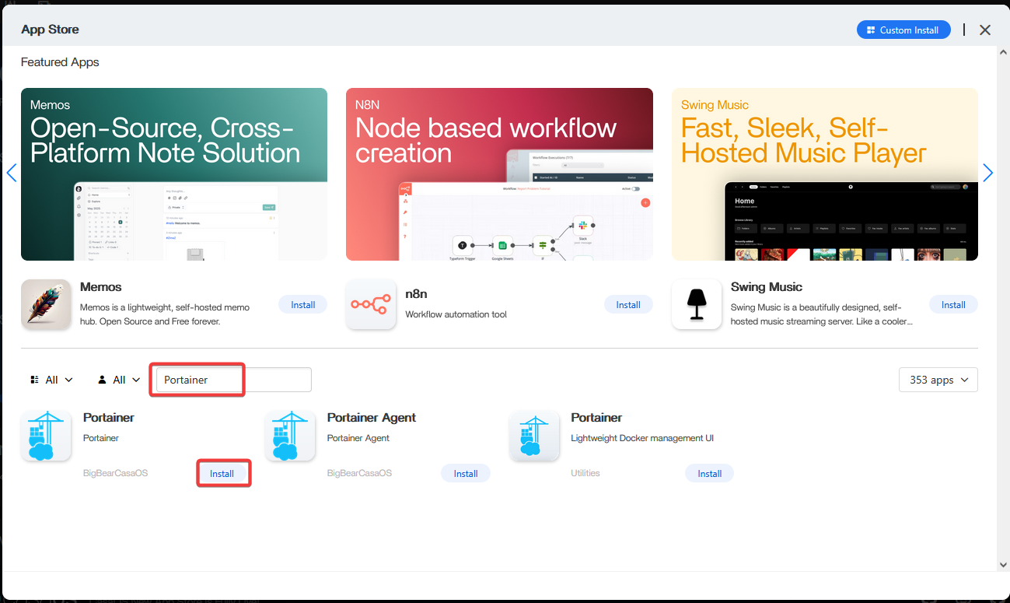Click the Portainer search input field
The image size is (1010, 603).
tap(233, 380)
